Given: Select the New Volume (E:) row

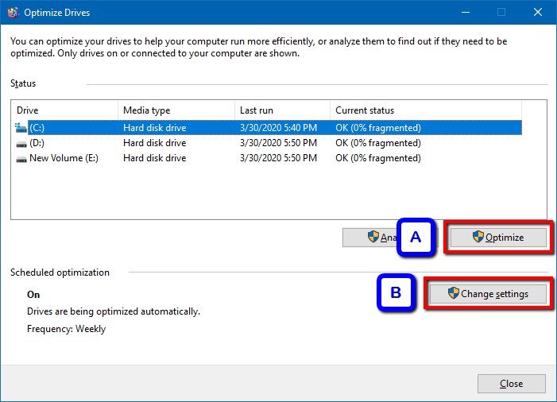Looking at the screenshot, I should click(x=64, y=158).
